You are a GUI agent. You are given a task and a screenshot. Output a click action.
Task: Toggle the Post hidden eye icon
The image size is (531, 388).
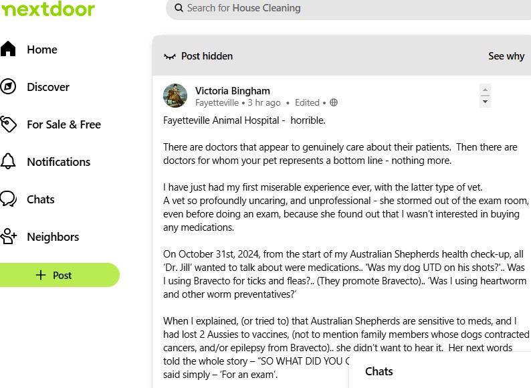coord(170,56)
